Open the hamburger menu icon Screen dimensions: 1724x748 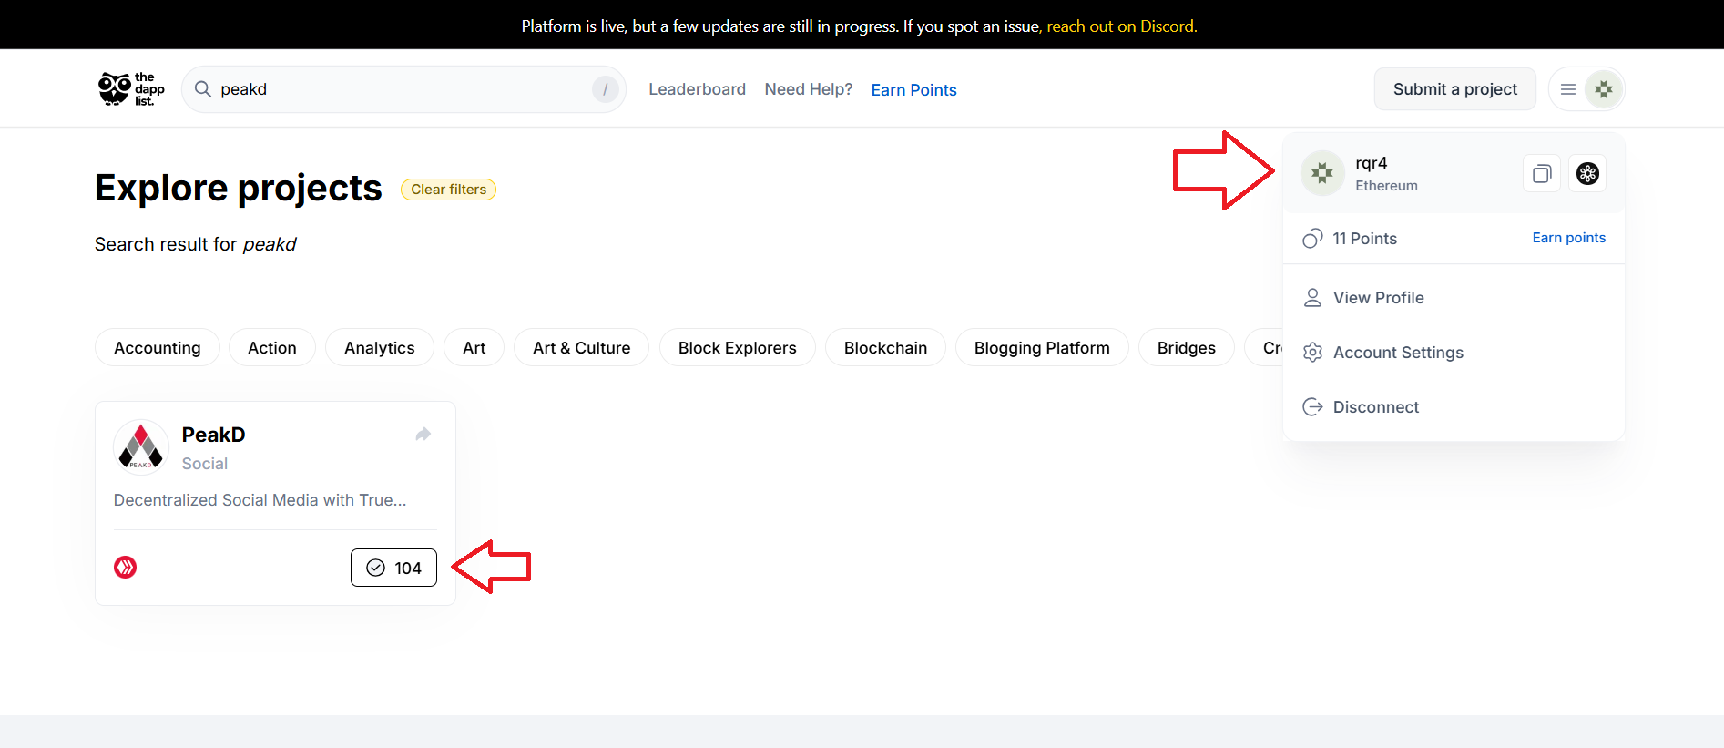tap(1568, 89)
